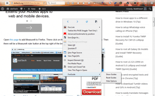
Task: Click the WordPress logo in the admin bar
Action: click(x=2, y=9)
